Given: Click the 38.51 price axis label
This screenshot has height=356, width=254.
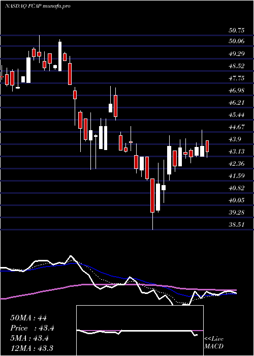Looking at the screenshot, I should tap(236, 225).
